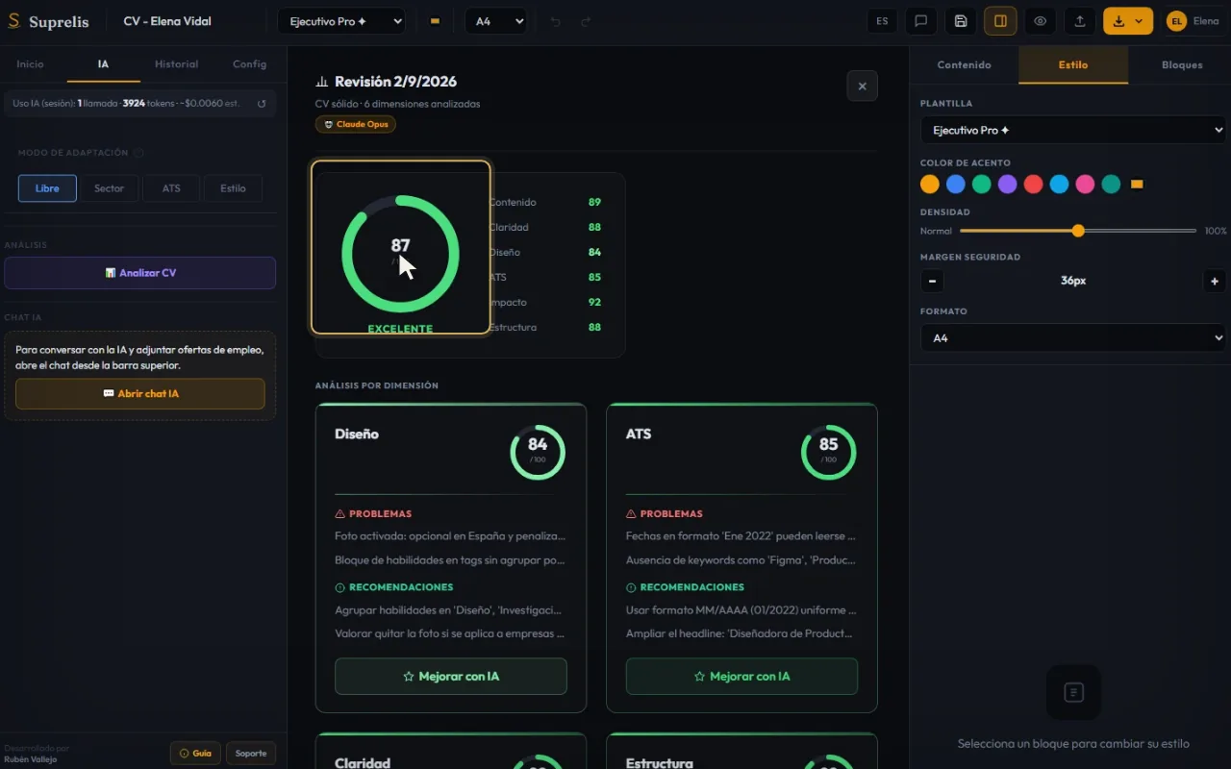Open the Bloques tab
The image size is (1231, 769).
tap(1182, 64)
